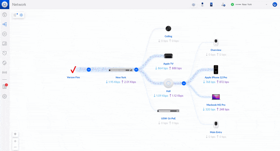Image resolution: width=280 pixels, height=151 pixels.
Task: Collapse the Hall access point clients
Action: (x=184, y=83)
